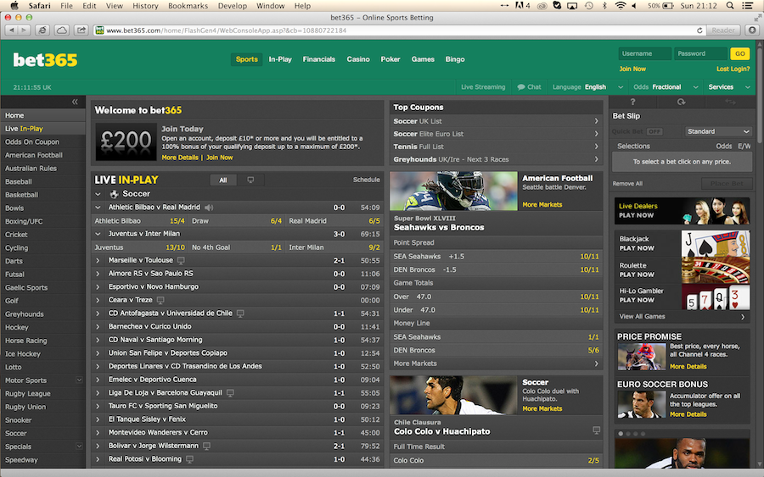Image resolution: width=764 pixels, height=477 pixels.
Task: Click Join Now link below username
Action: pos(632,69)
